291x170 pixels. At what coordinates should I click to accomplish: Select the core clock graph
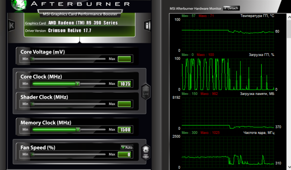[228, 152]
